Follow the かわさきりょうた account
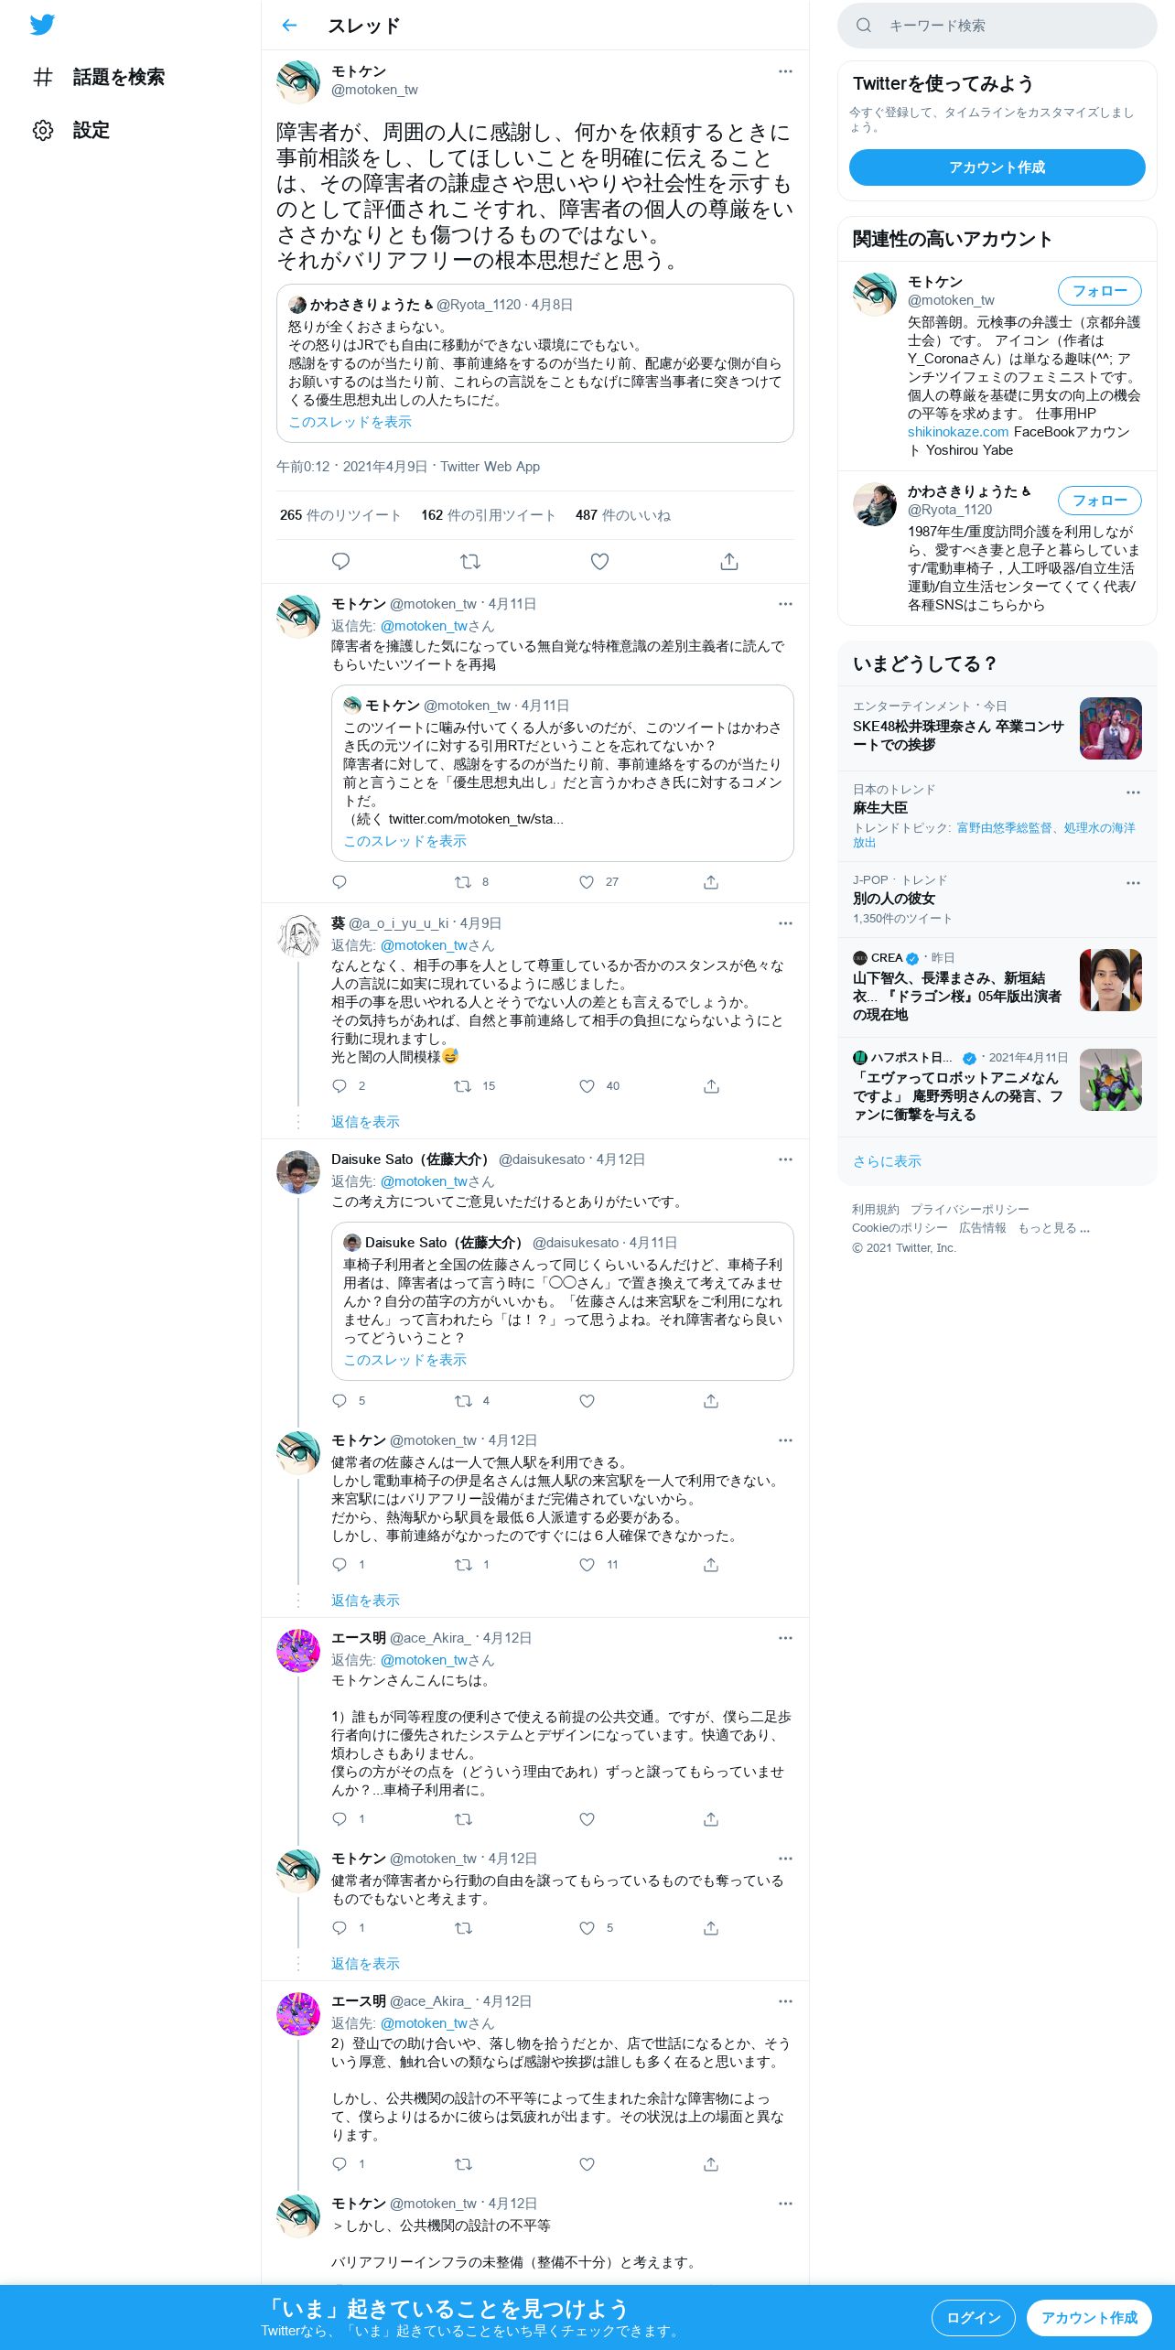Viewport: 1175px width, 2350px height. [1099, 501]
